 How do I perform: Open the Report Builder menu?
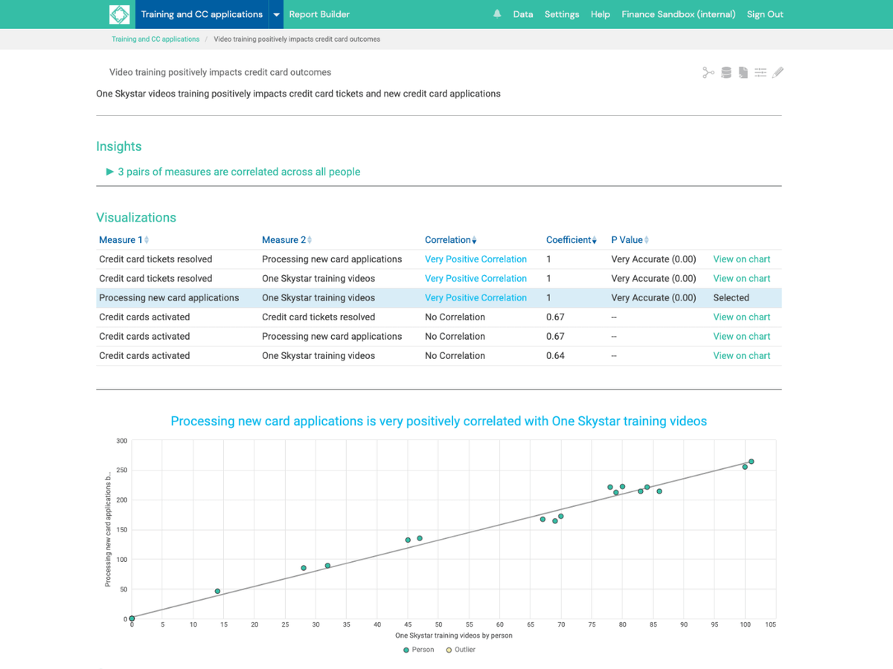click(319, 13)
